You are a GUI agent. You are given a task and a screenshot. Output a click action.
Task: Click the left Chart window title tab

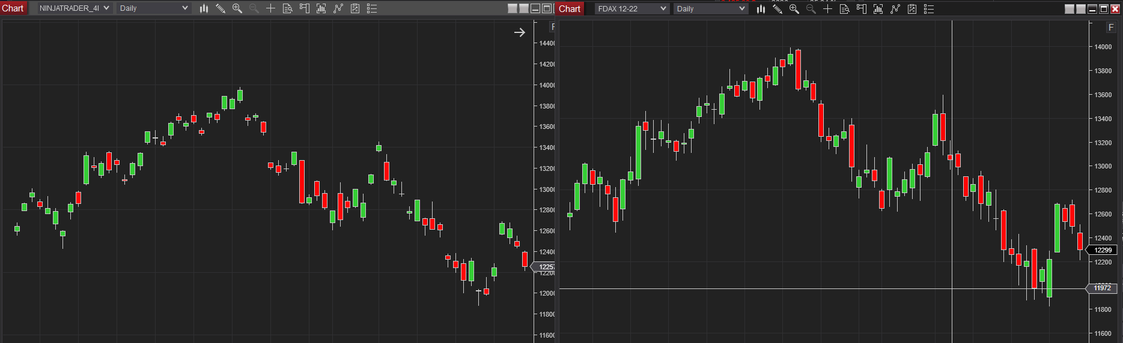coord(13,8)
